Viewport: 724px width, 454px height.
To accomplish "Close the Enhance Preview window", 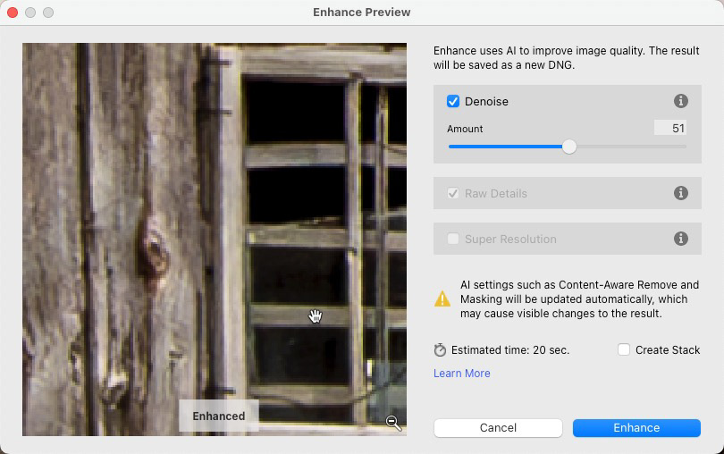I will [x=13, y=13].
